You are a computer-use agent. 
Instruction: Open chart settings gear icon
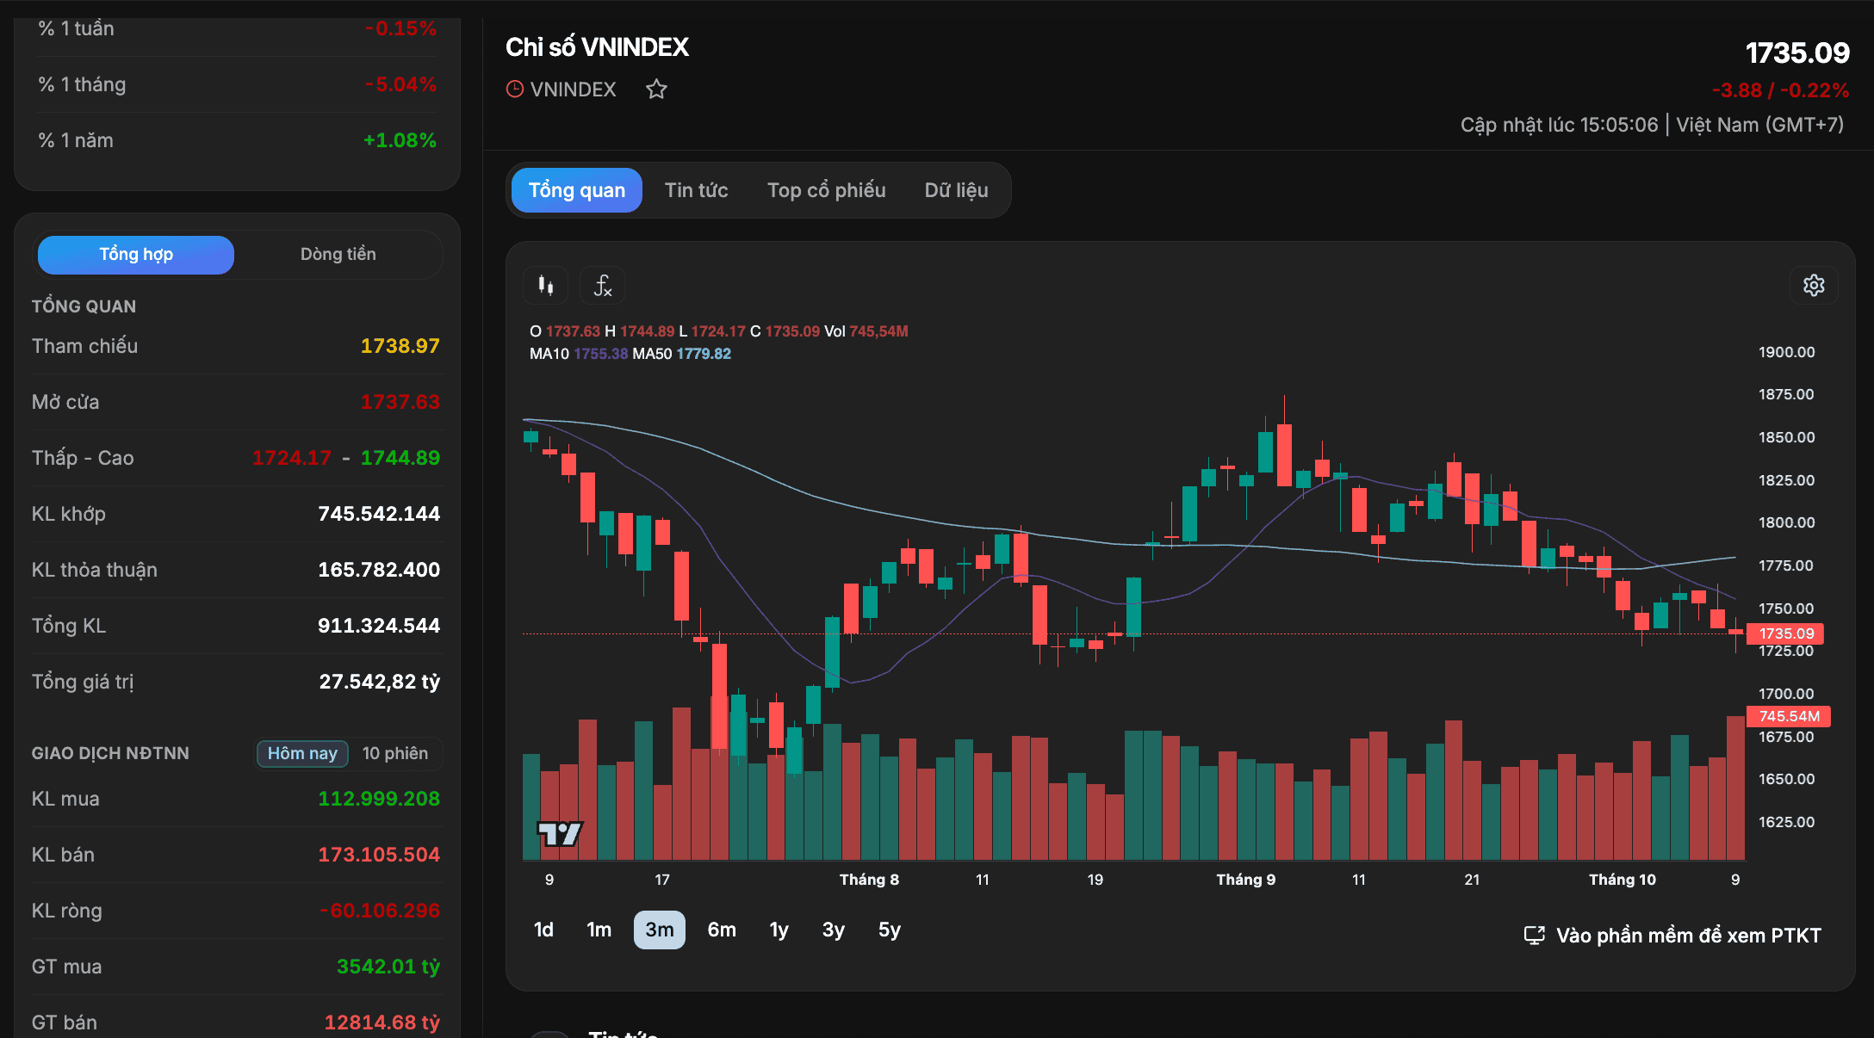(x=1814, y=285)
